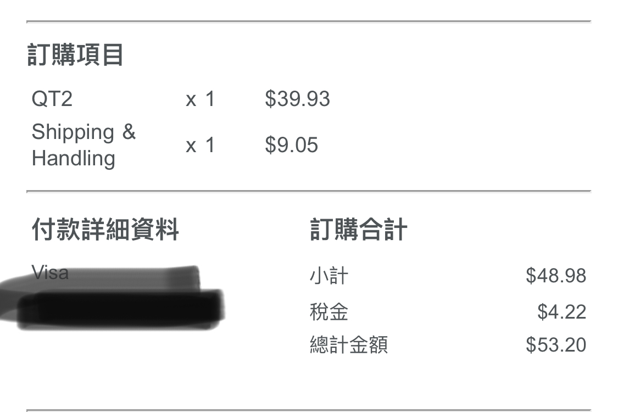Select the Shipping & Handling line label

83,145
